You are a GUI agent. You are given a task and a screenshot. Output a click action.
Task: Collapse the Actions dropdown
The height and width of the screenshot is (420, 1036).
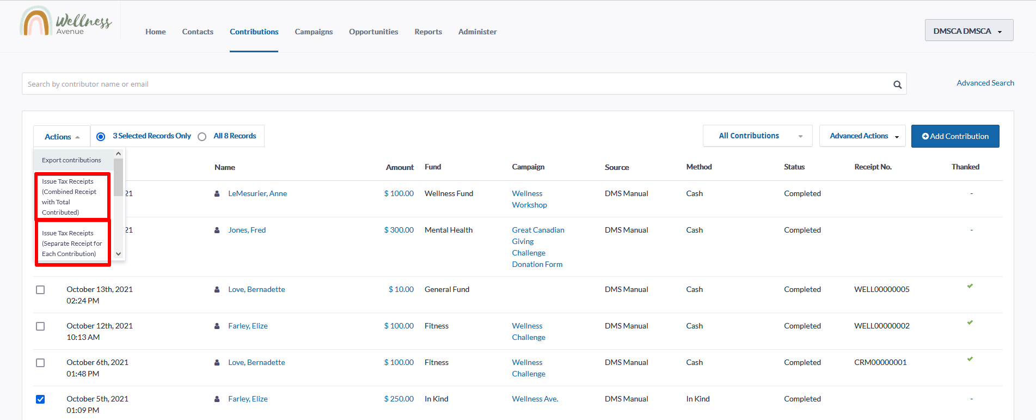tap(62, 137)
